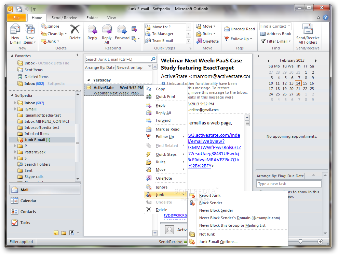This screenshot has height=255, width=339.
Task: Expand the [Gmail] folder
Action: pyautogui.click(x=15, y=109)
